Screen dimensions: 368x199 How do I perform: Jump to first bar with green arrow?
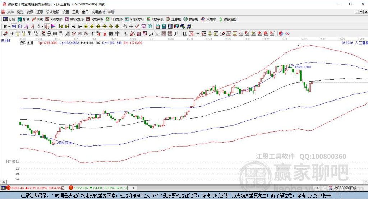pos(61,26)
